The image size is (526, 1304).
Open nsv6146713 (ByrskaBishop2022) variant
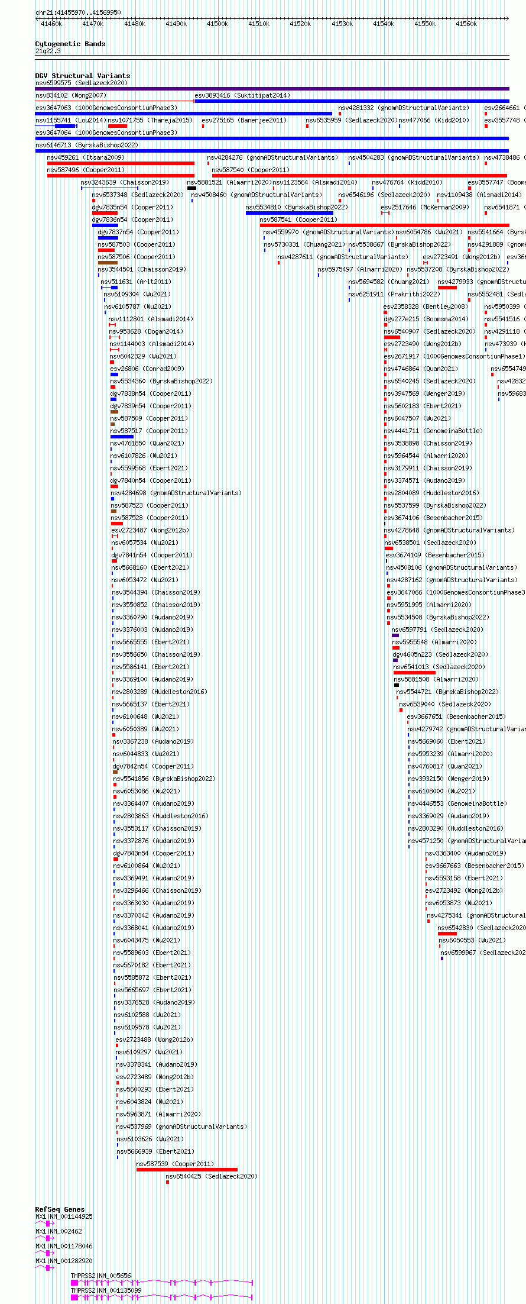pos(86,145)
